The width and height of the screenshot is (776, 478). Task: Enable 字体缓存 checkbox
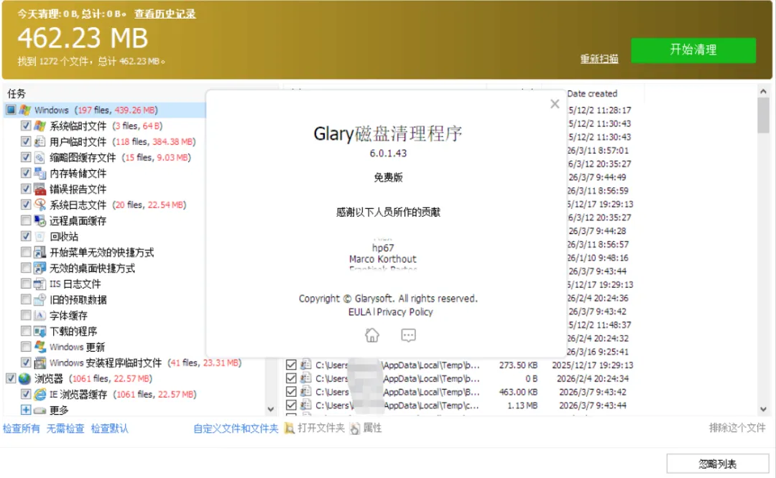(26, 315)
